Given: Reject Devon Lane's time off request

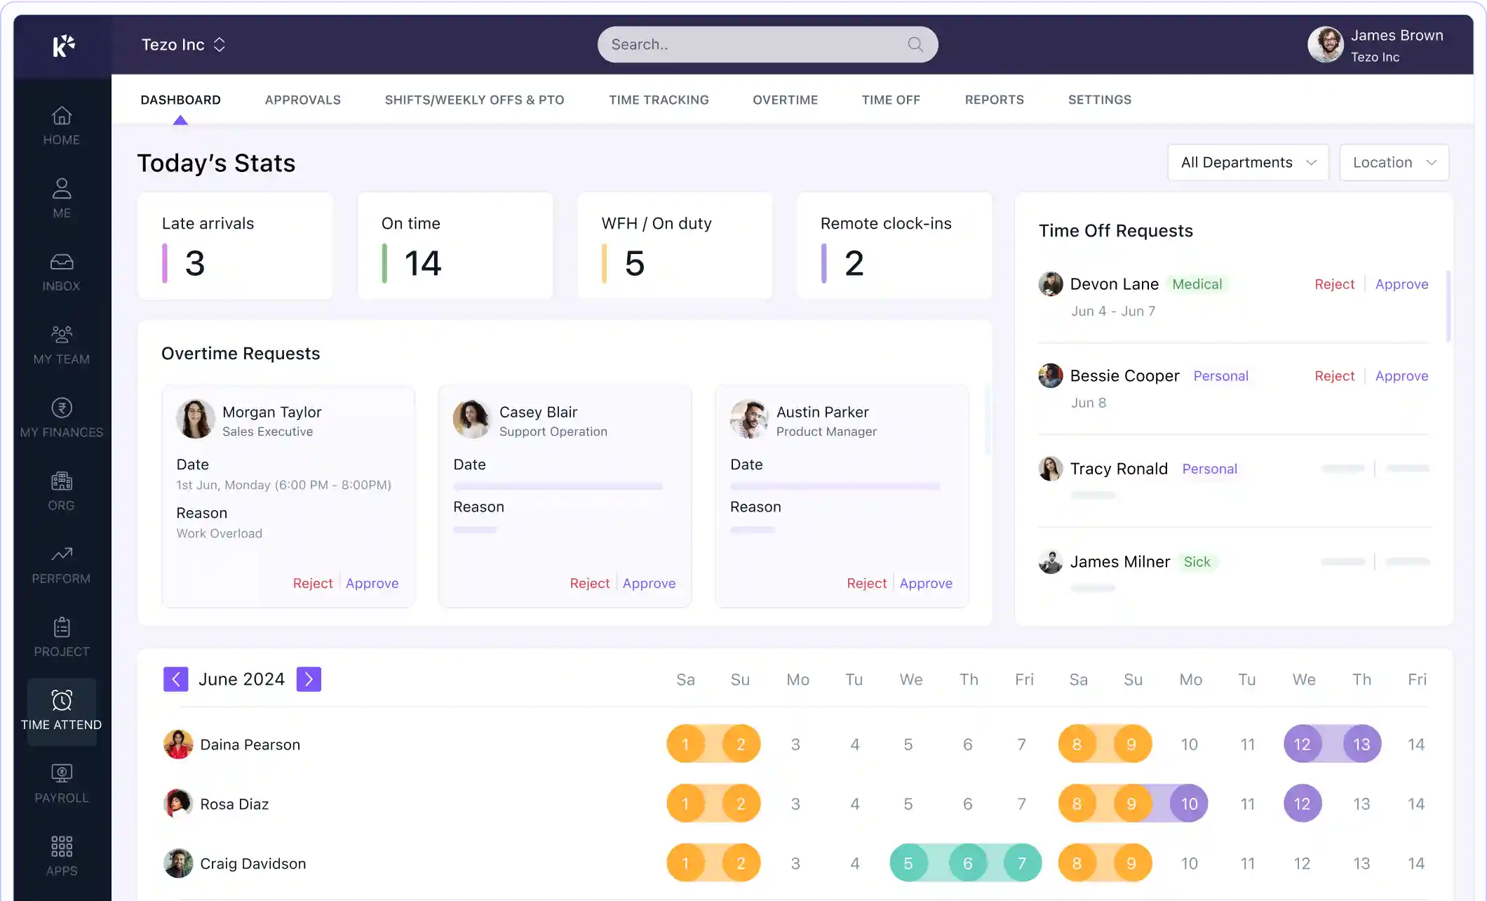Looking at the screenshot, I should pyautogui.click(x=1334, y=284).
